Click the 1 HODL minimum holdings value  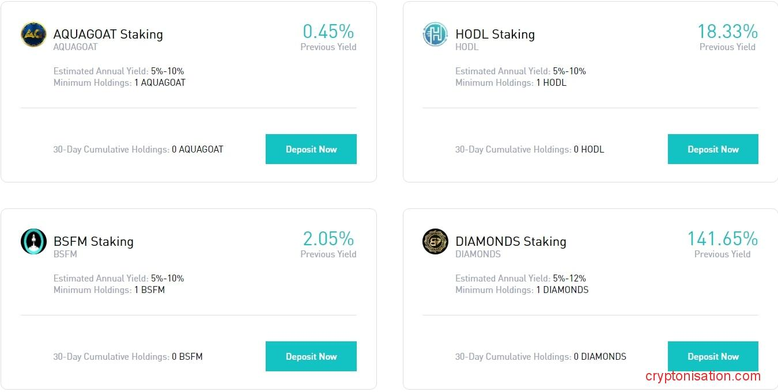[x=551, y=83]
